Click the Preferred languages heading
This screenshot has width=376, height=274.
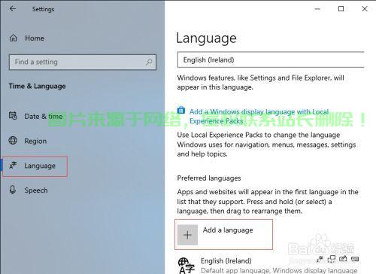[x=209, y=178]
